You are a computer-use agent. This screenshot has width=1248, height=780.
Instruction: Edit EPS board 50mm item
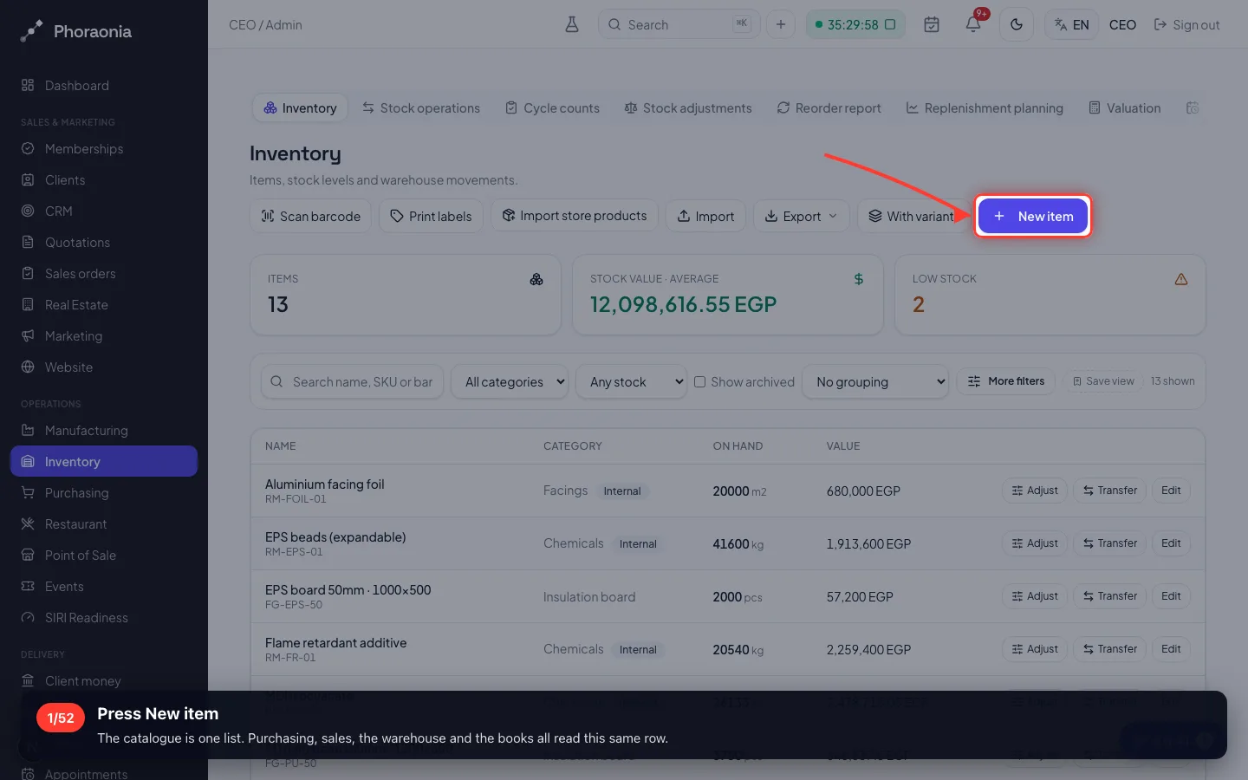pos(1171,596)
